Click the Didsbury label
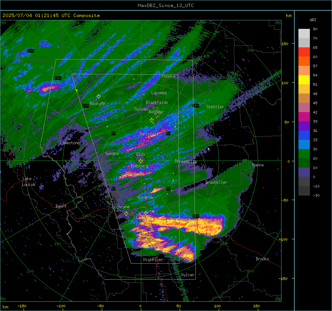 pos(139,166)
